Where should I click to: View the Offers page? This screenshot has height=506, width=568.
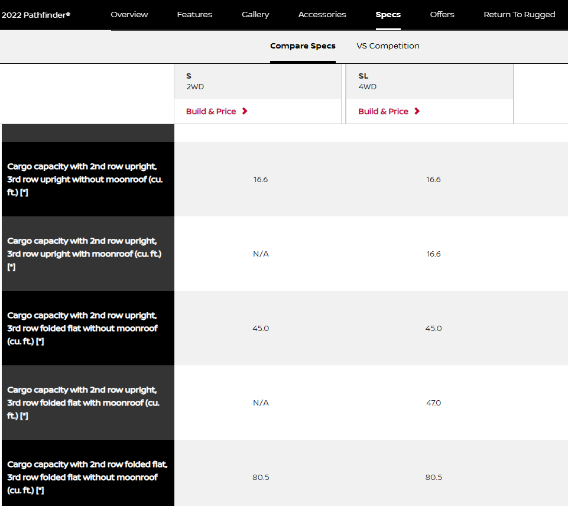coord(442,15)
